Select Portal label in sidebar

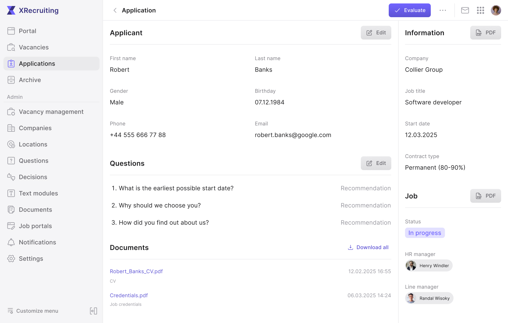click(x=27, y=31)
